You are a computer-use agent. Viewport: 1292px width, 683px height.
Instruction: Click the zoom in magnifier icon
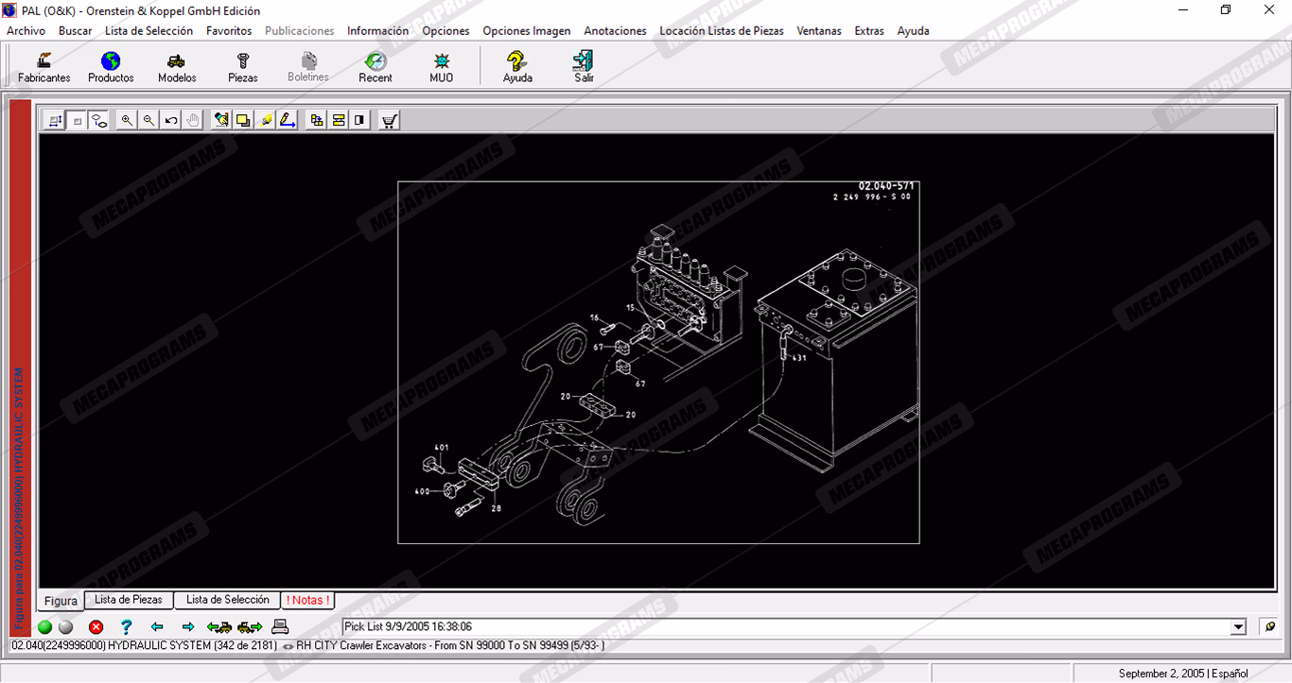pos(127,120)
